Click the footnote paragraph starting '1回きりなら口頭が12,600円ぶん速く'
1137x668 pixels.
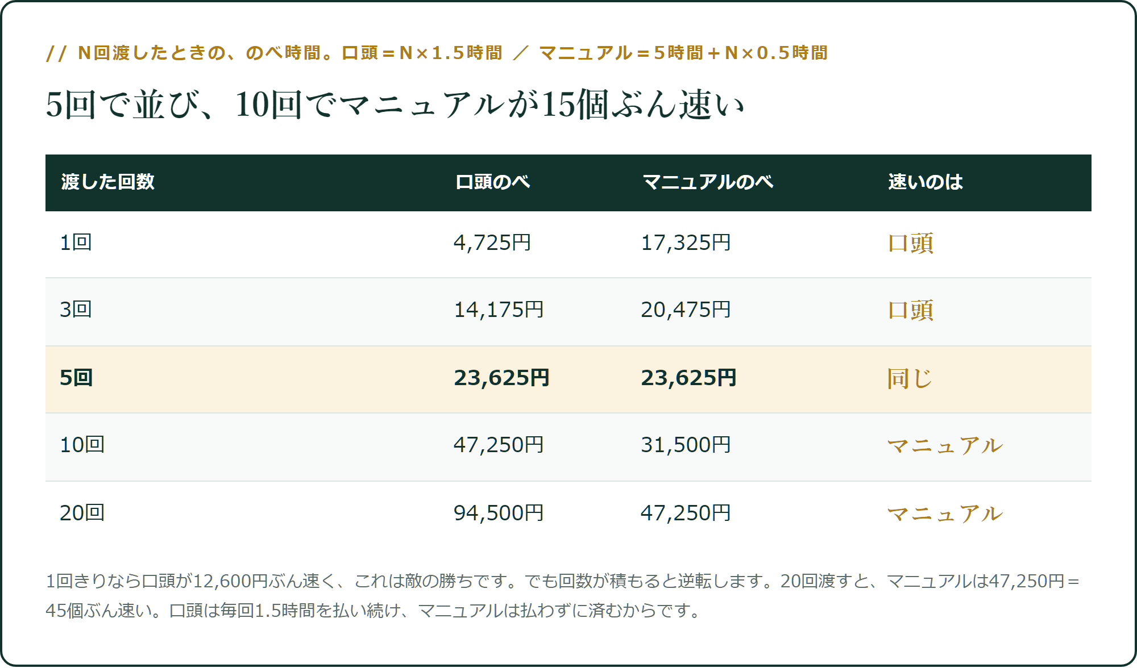tap(563, 596)
